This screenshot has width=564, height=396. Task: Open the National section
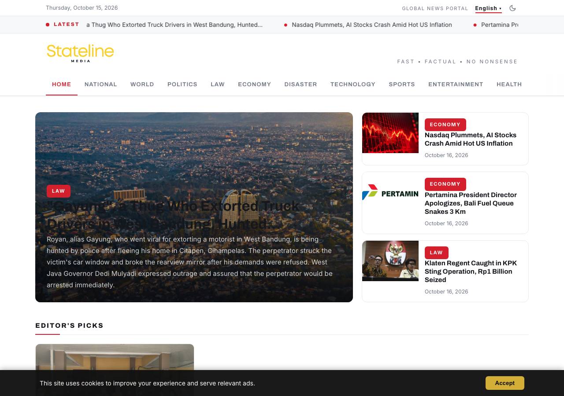101,84
